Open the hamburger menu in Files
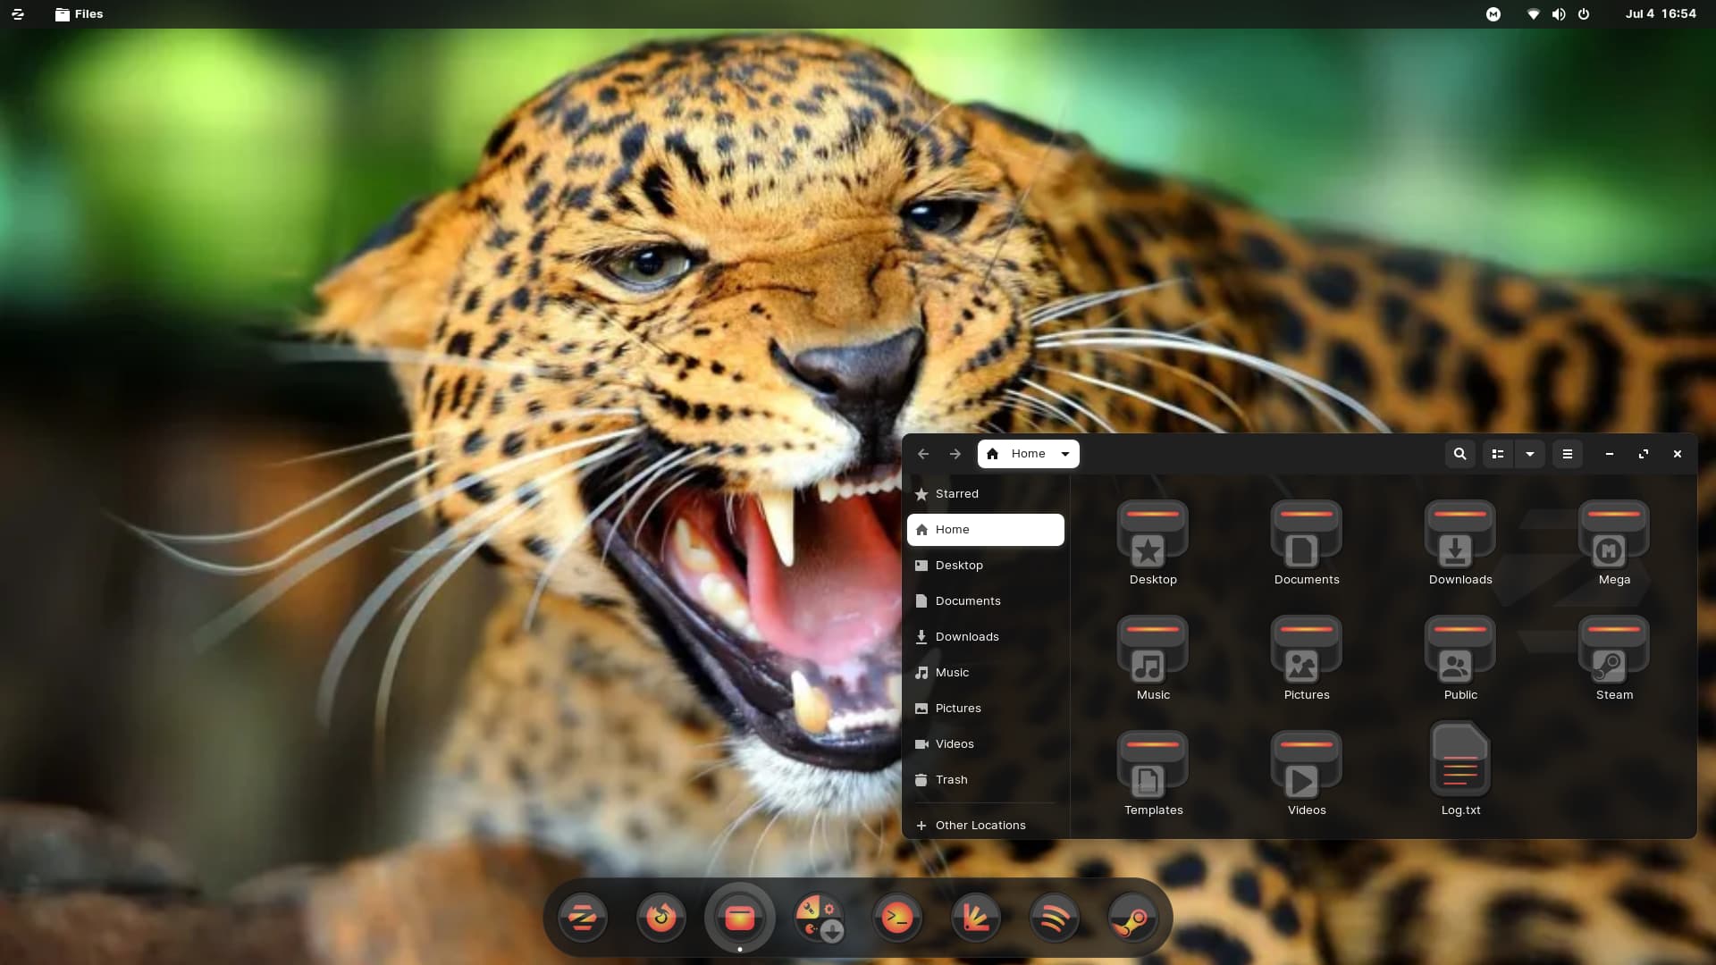 coord(1568,454)
